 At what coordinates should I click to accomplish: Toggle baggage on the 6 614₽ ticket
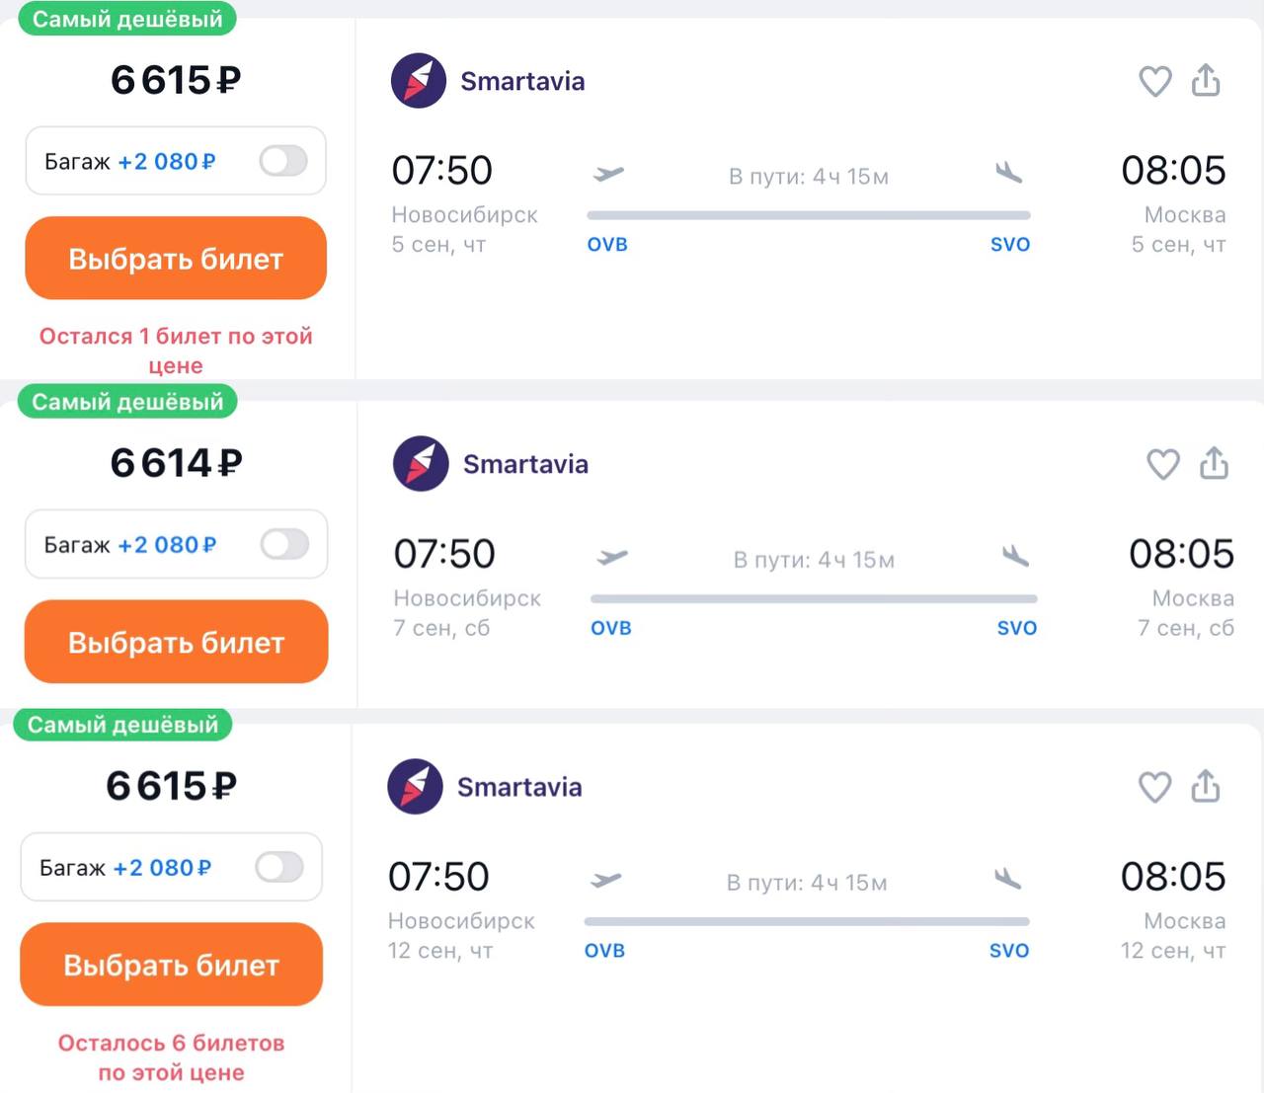284,544
